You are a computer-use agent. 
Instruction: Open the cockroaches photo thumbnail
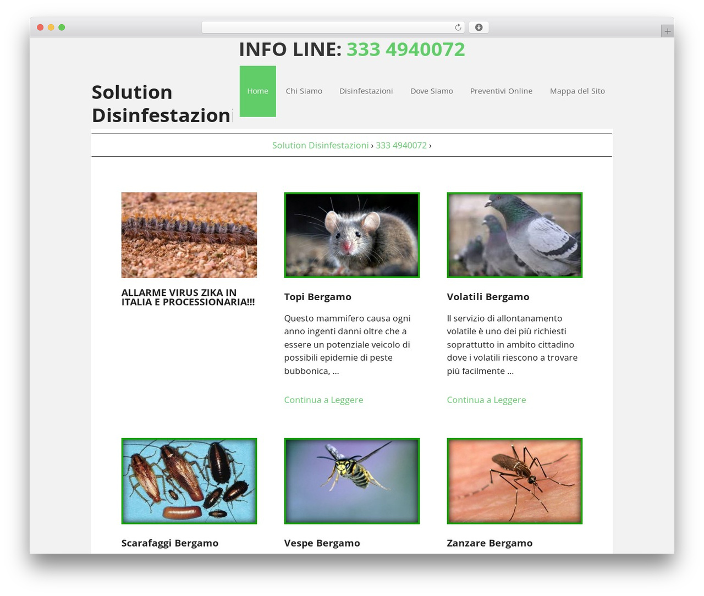[x=189, y=481]
